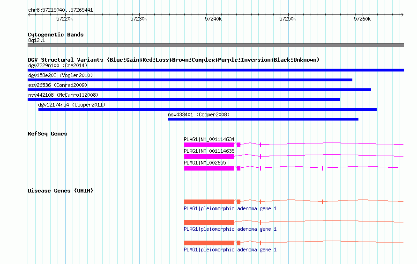417x264 pixels.
Task: Click the right arrow of the ruler
Action: click(402, 15)
